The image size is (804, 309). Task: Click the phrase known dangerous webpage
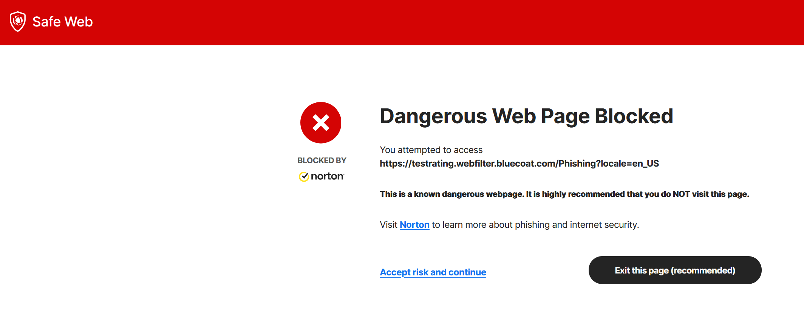[468, 194]
